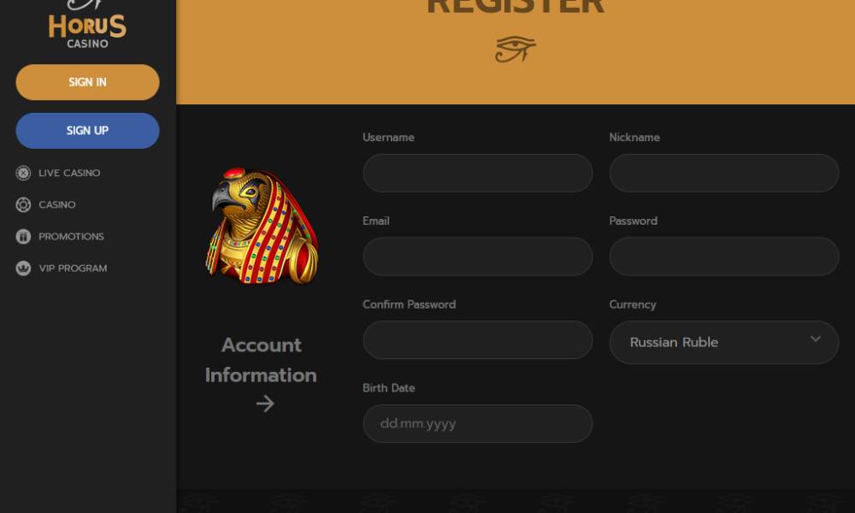Image resolution: width=855 pixels, height=513 pixels.
Task: Click the Horus falcon statue image
Action: [x=262, y=226]
